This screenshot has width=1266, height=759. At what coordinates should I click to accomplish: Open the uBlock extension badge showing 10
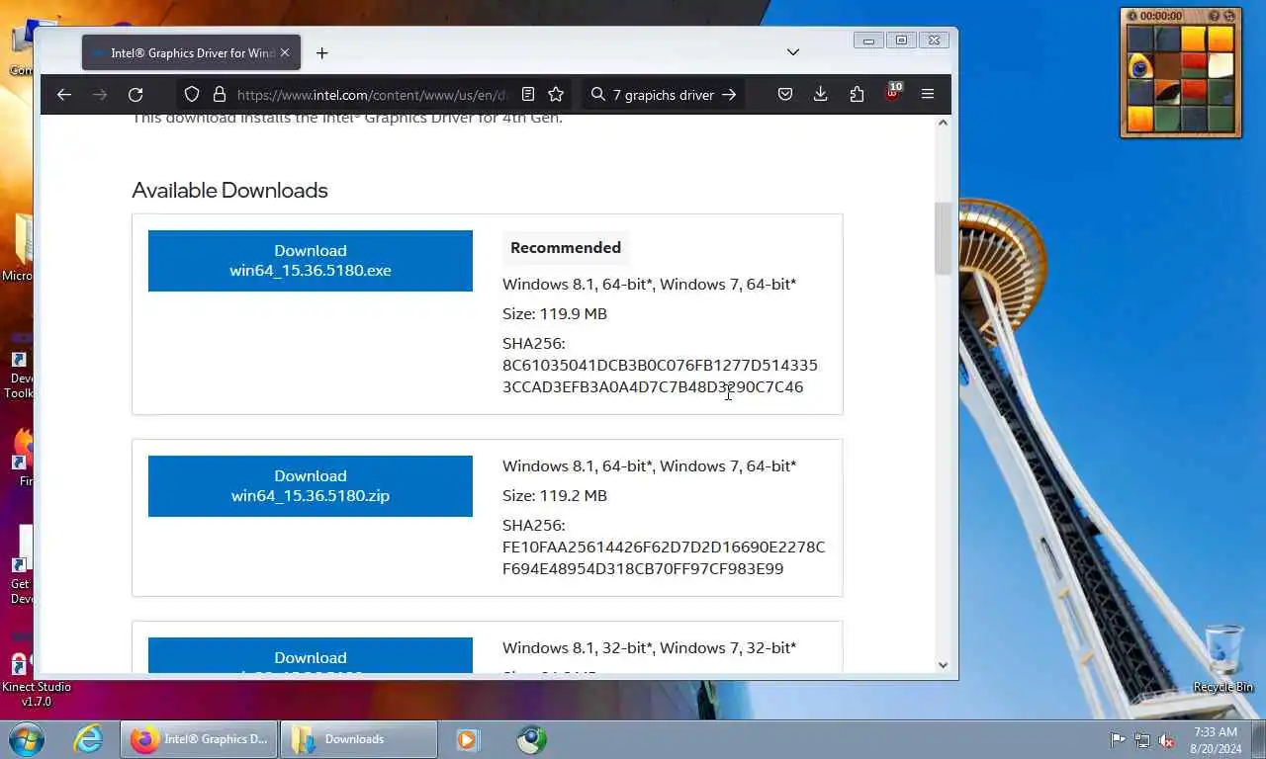coord(892,93)
